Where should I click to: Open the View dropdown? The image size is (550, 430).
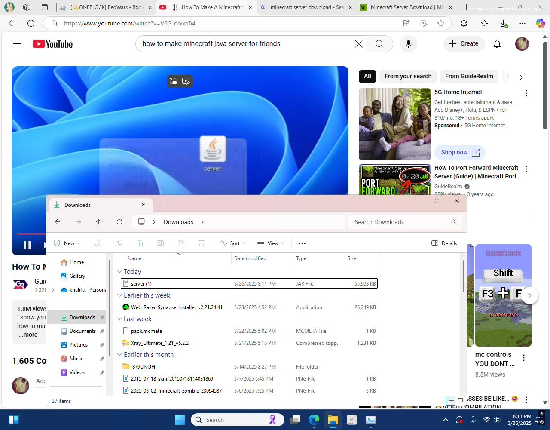271,243
